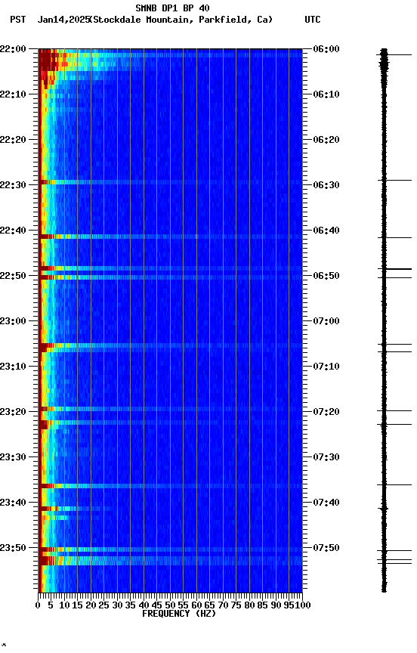Viewport: 417px width, 653px height.
Task: Click the "75" frequency axis label
Action: point(236,606)
